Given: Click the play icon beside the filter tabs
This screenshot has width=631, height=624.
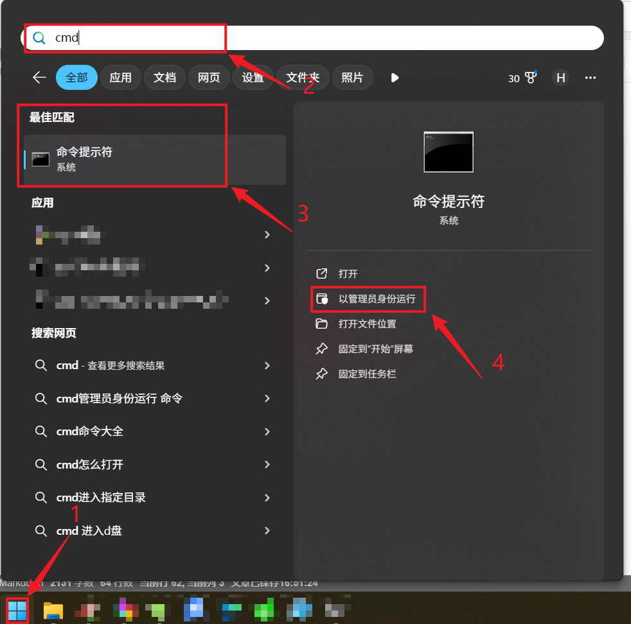Looking at the screenshot, I should coord(395,78).
